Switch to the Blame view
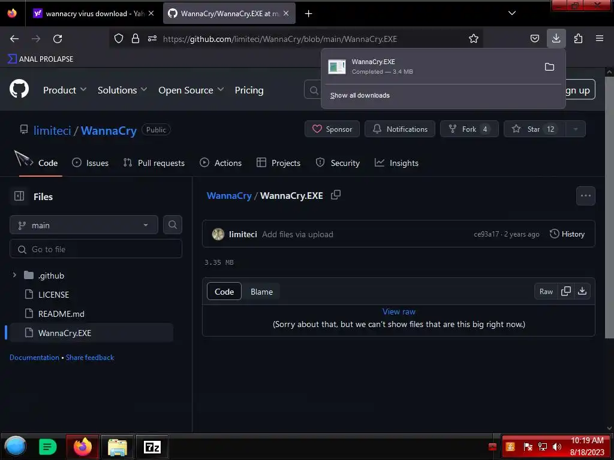Screen dimensions: 614x460 [x=261, y=292]
